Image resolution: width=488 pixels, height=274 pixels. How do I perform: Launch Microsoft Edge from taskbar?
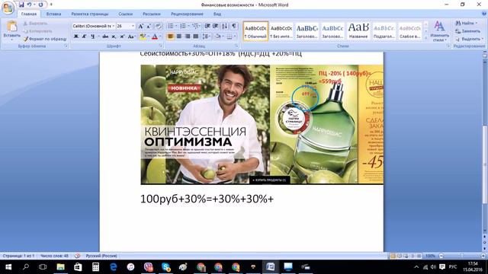pos(114,267)
